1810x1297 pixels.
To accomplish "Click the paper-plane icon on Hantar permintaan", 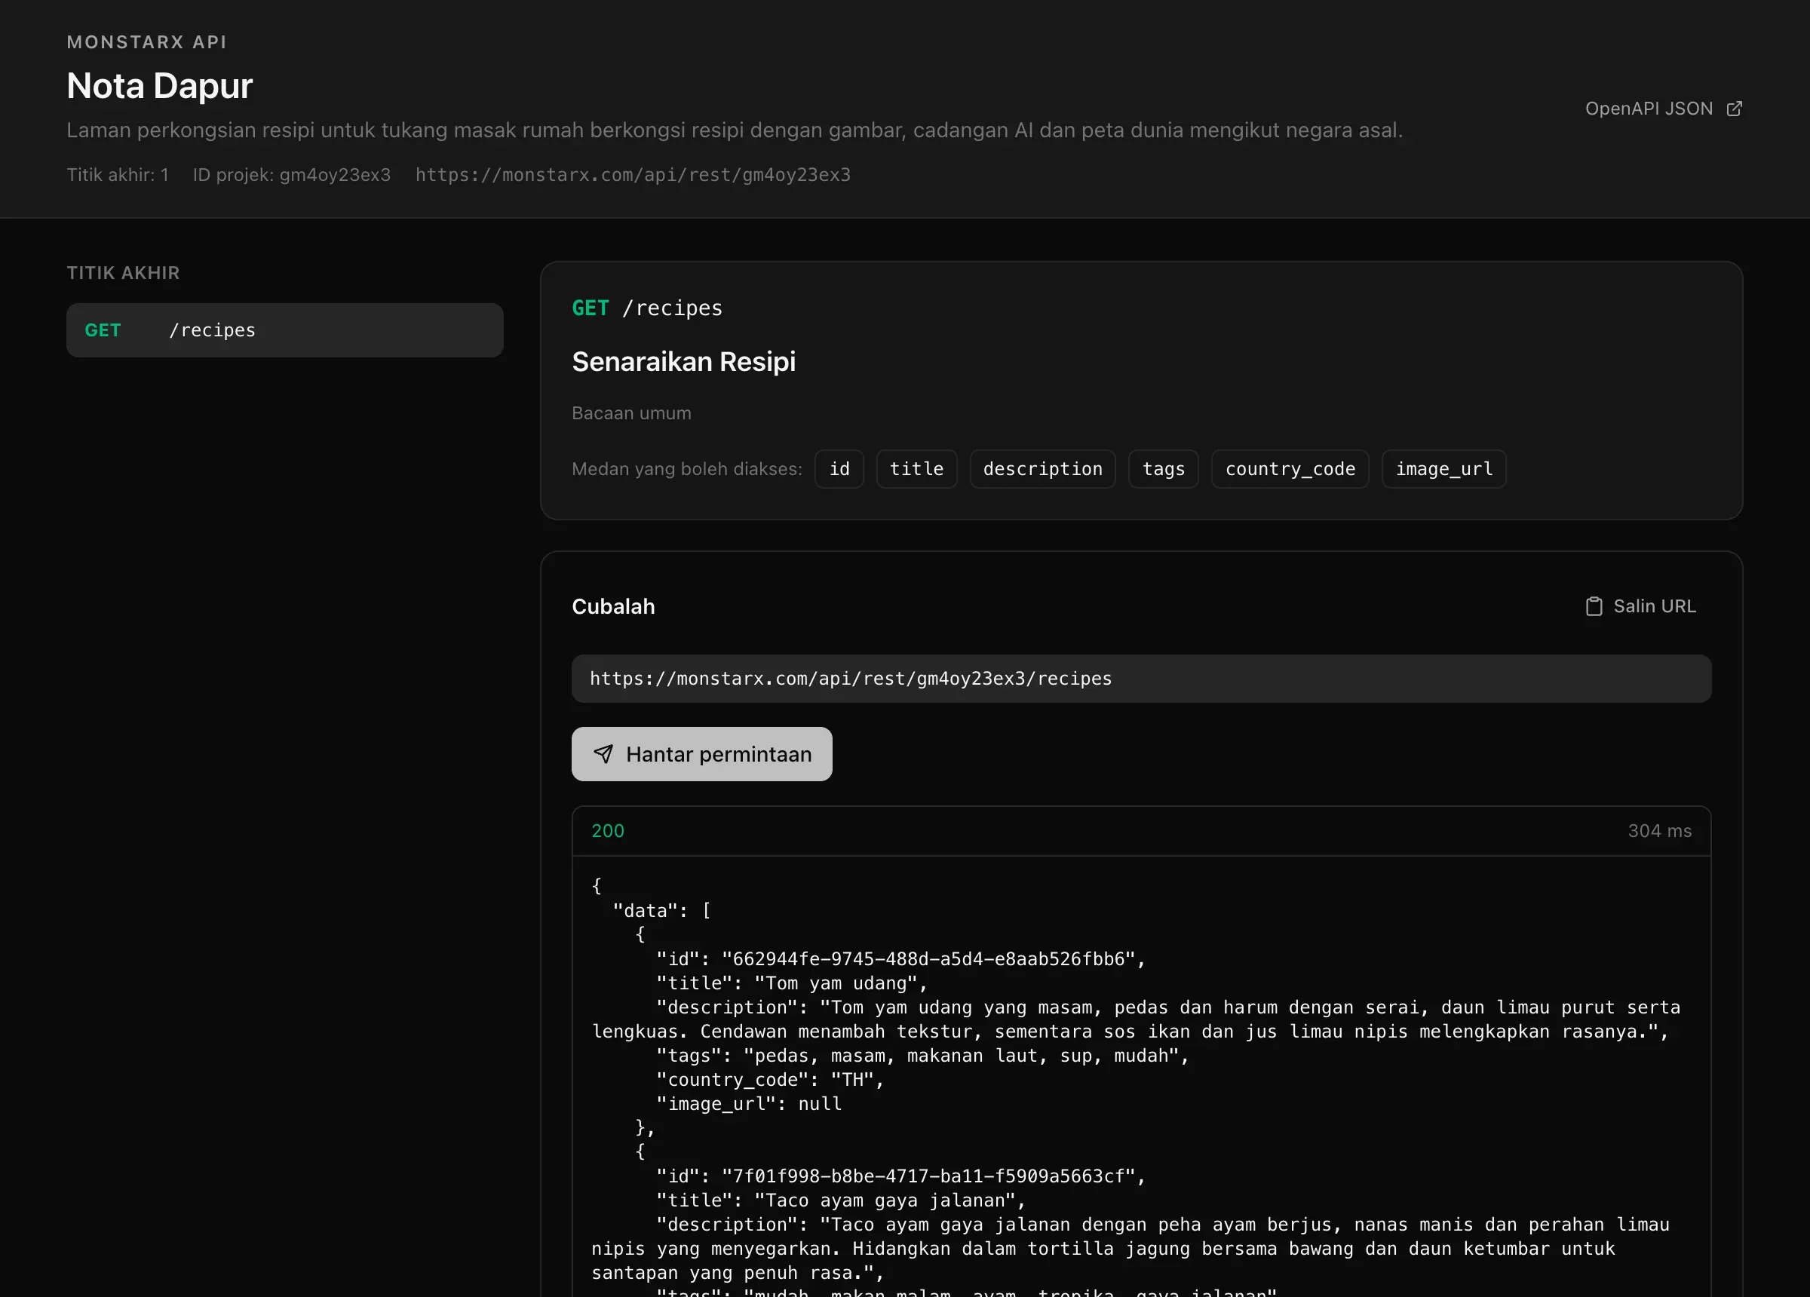I will click(x=604, y=753).
